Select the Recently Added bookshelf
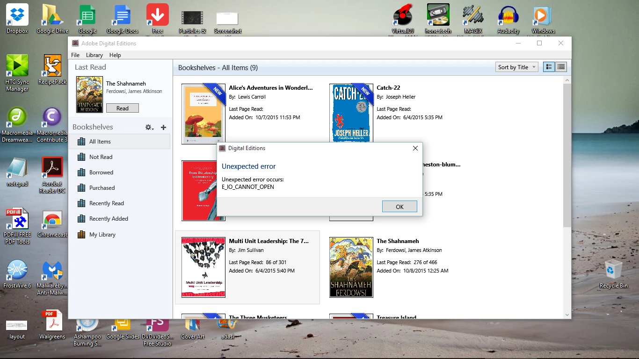Image resolution: width=639 pixels, height=359 pixels. (x=120, y=219)
